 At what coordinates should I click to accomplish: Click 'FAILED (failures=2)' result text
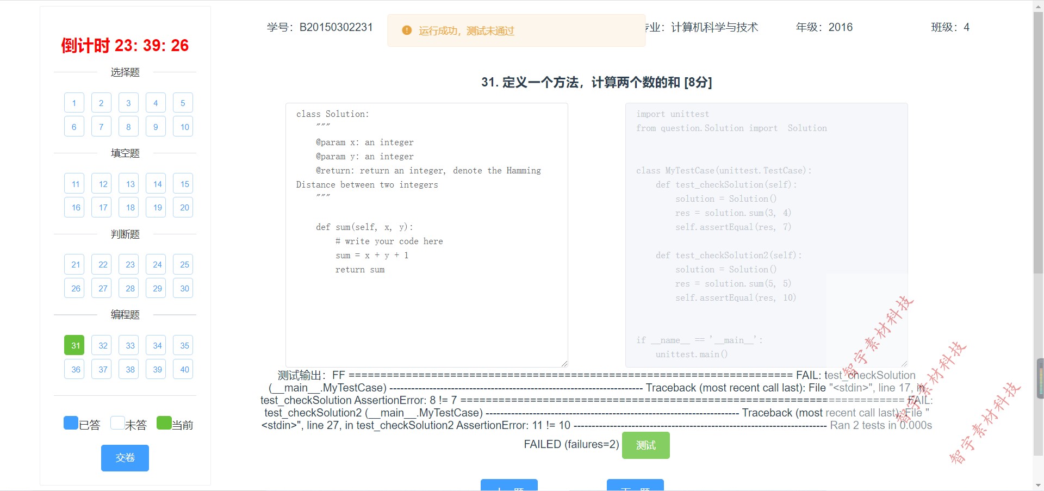pos(571,444)
